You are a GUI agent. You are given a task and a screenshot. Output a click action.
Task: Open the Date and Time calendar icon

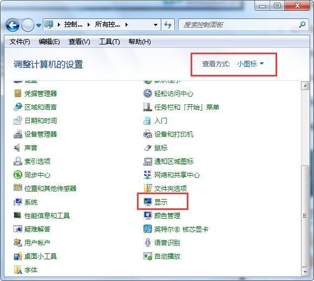[x=18, y=120]
